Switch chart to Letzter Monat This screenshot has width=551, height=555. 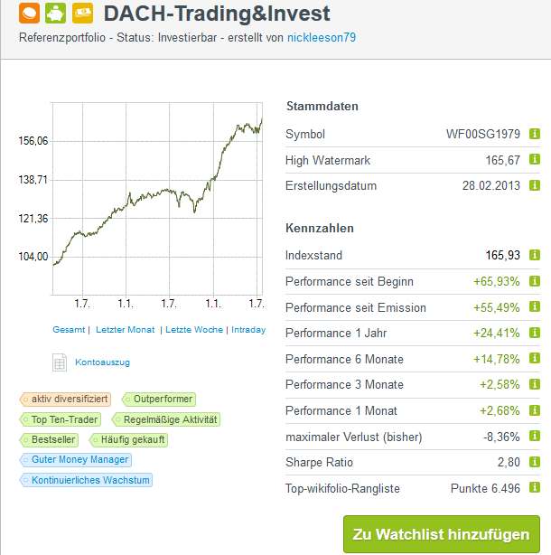coord(126,330)
